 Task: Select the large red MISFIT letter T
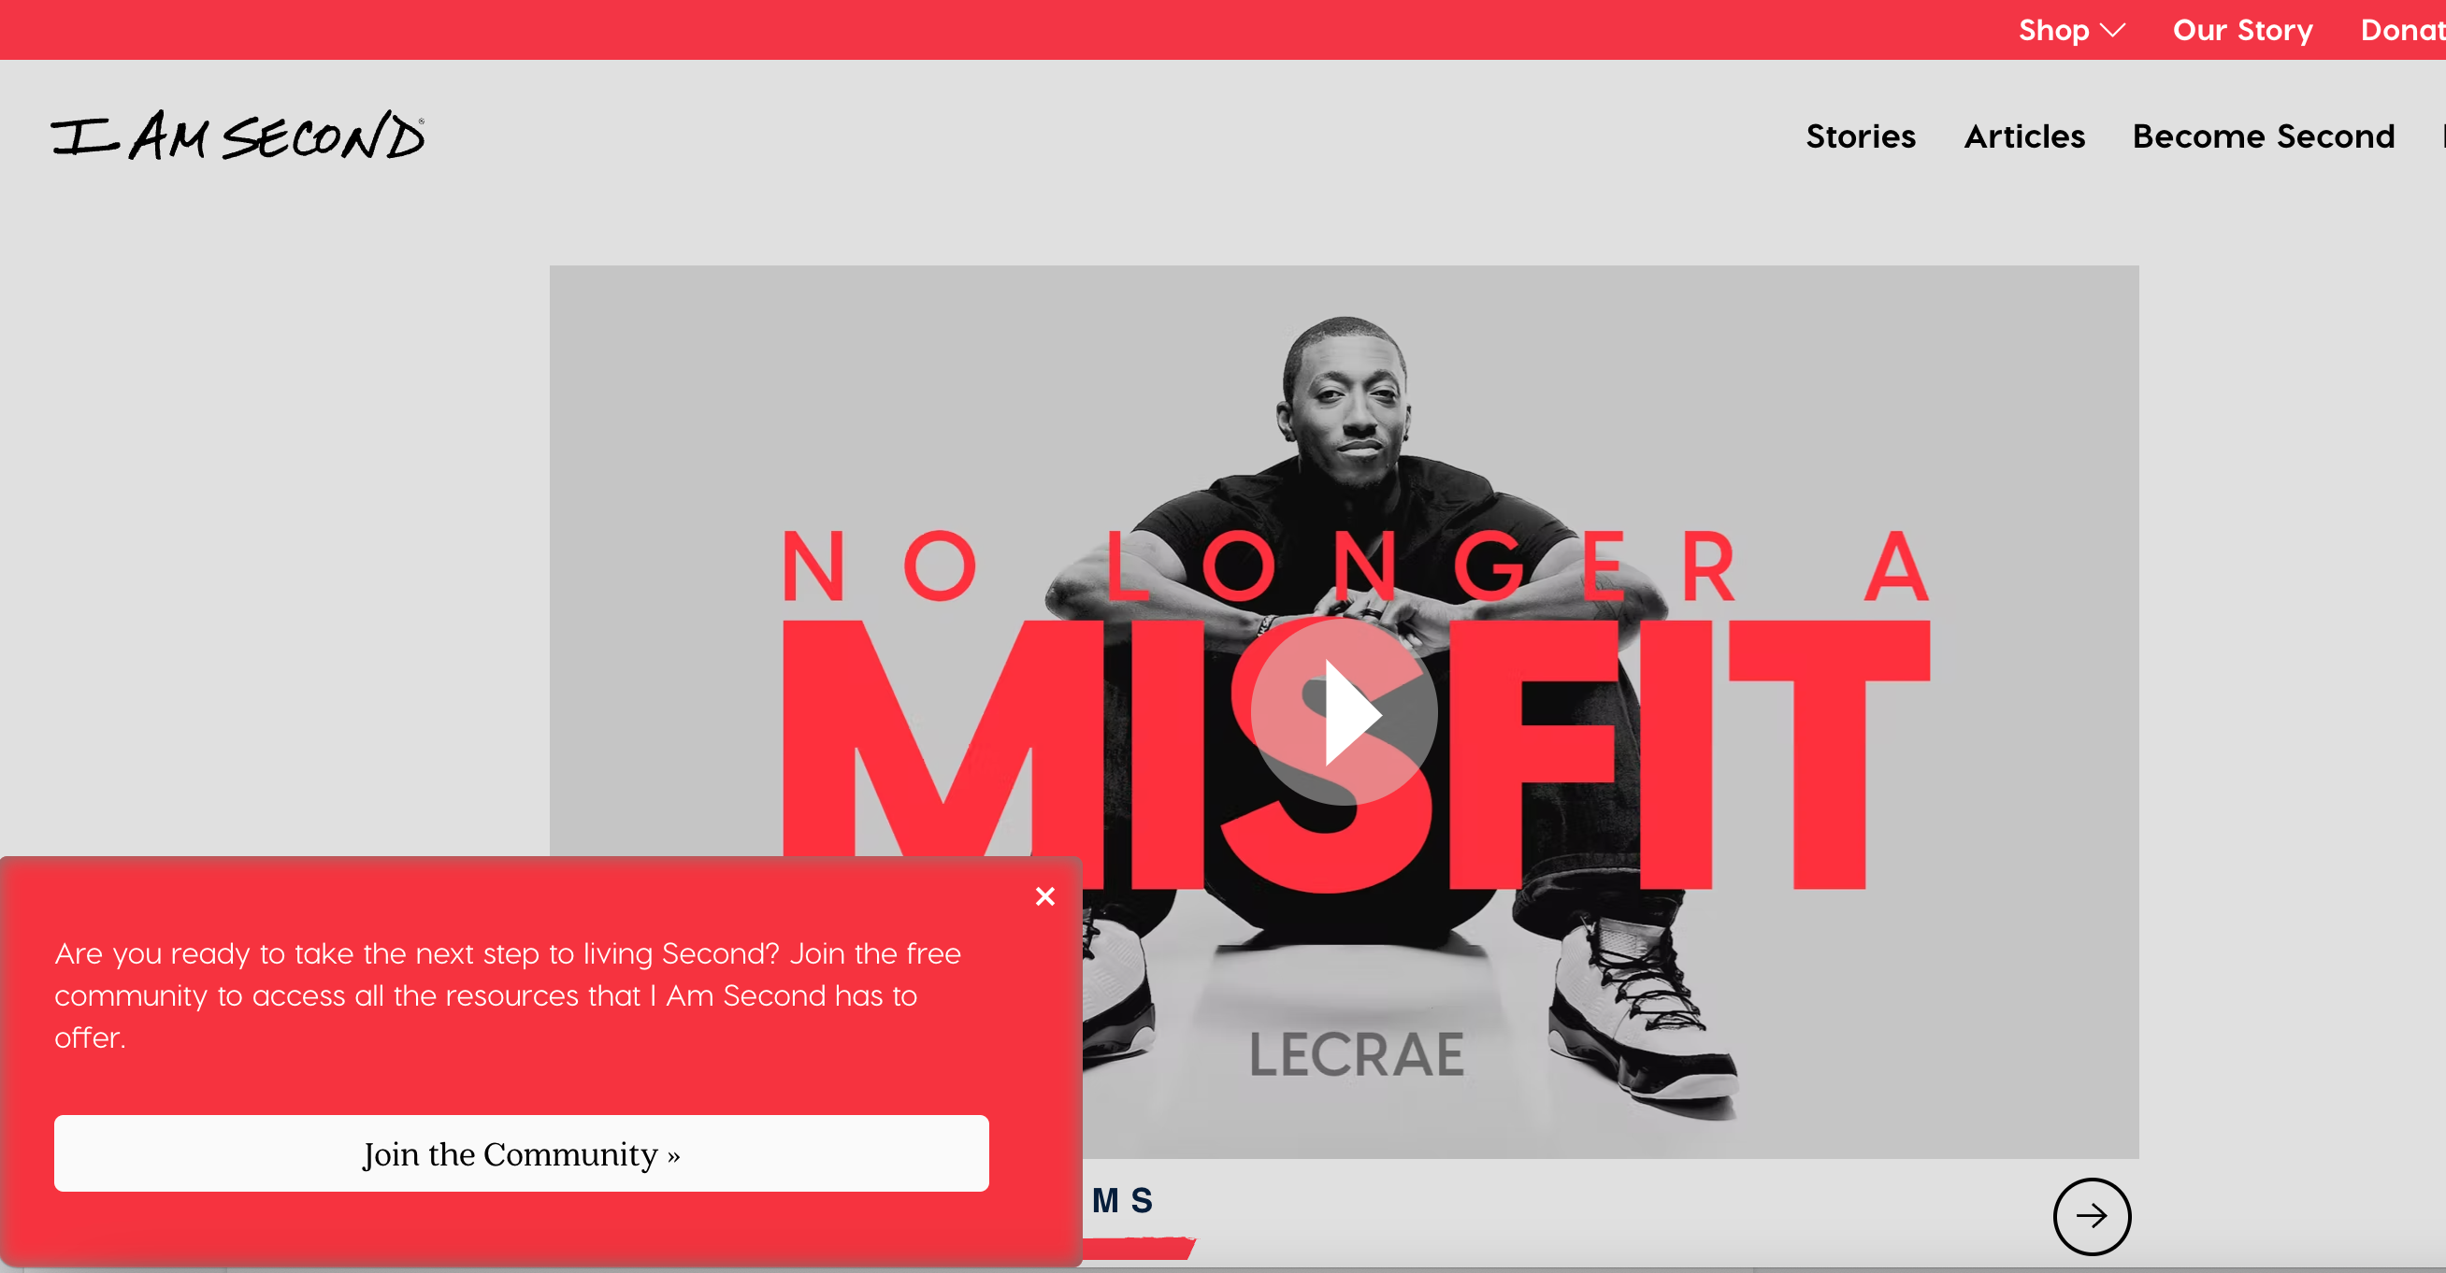pyautogui.click(x=1830, y=754)
